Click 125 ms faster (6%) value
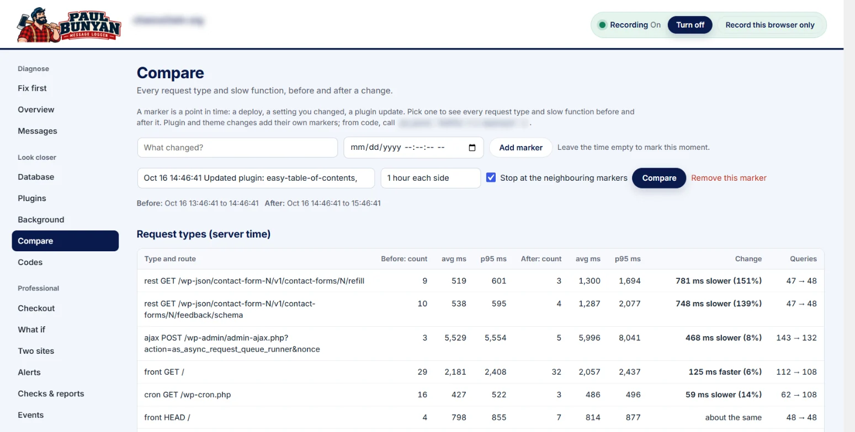The height and width of the screenshot is (432, 855). 725,372
